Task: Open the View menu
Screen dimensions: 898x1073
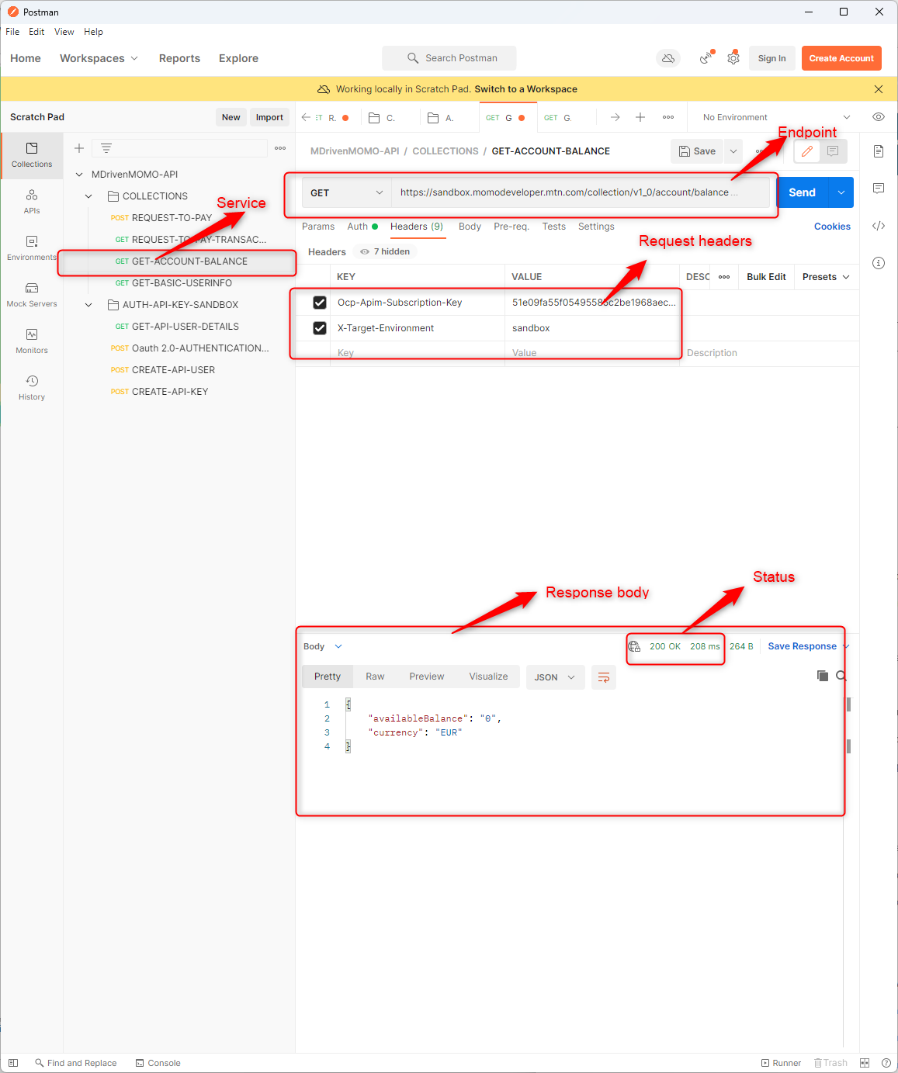Action: 64,32
